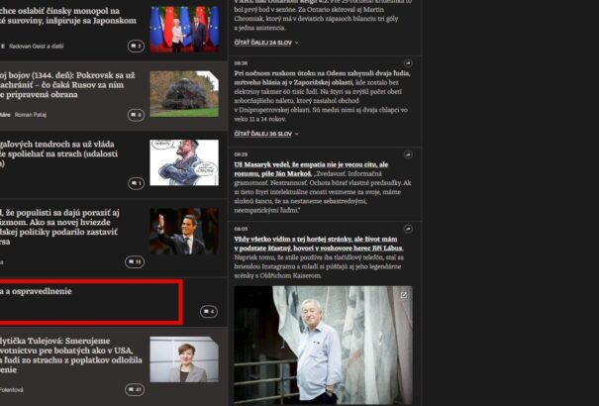Select the 08:36 timestamp
Image resolution: width=599 pixels, height=406 pixels.
241,63
